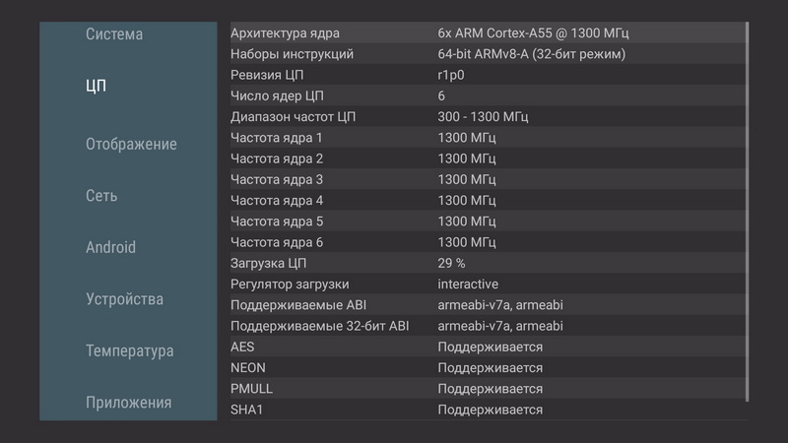Select the Число ядер ЦП row
The image size is (788, 443).
point(488,95)
